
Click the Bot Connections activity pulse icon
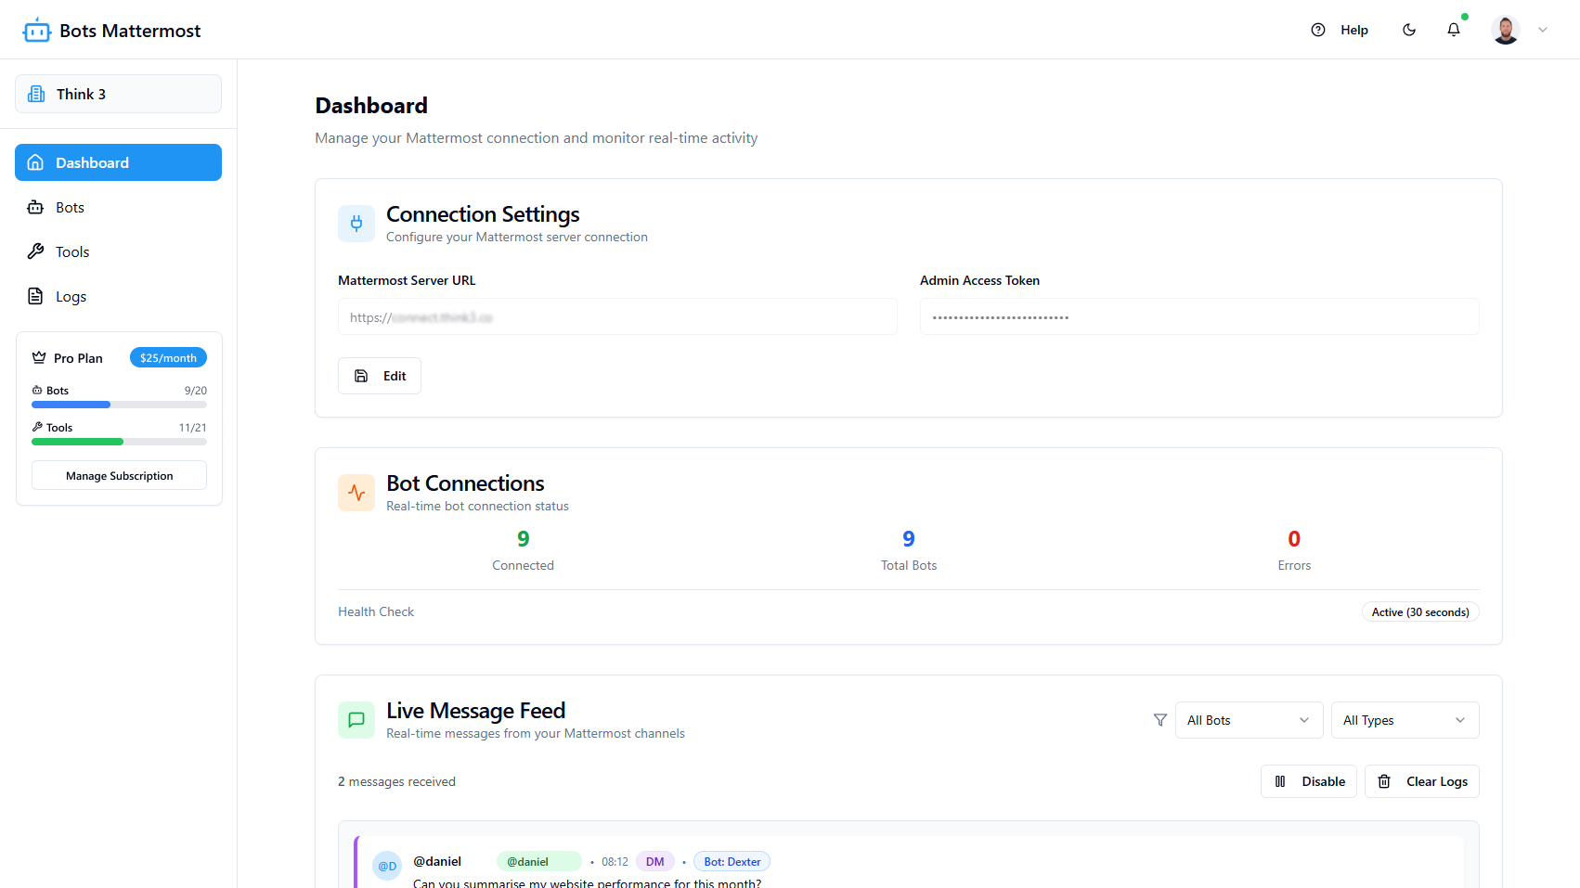(x=356, y=493)
